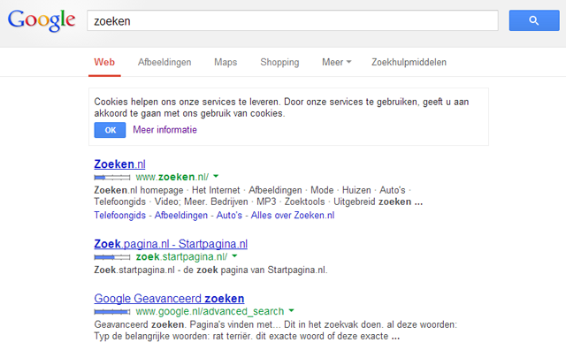Screen dimensions: 566x350
Task: Click the blue magnifier search button
Action: [x=534, y=20]
